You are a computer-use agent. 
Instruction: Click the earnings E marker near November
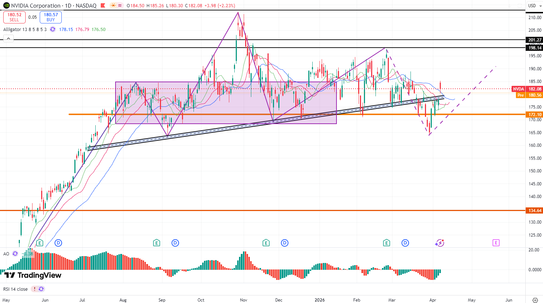[x=266, y=243]
